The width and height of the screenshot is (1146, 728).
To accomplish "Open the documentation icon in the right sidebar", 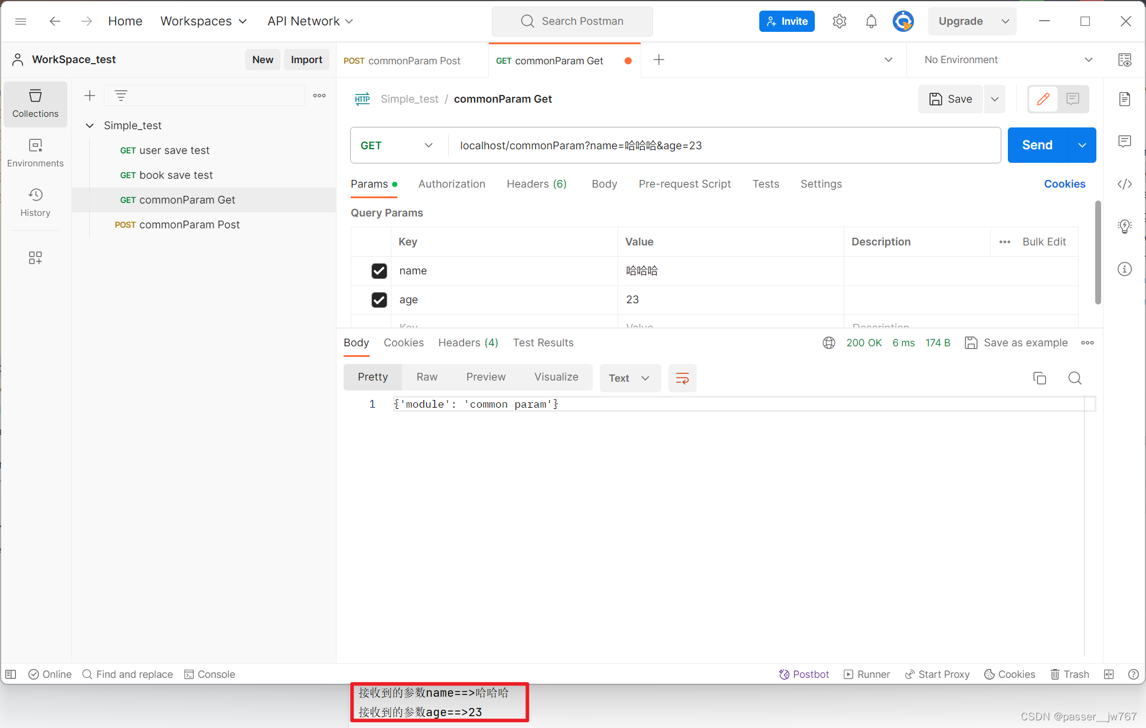I will (x=1125, y=99).
